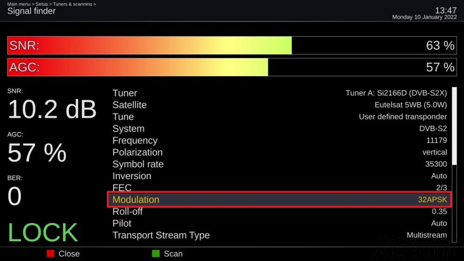
Task: Toggle Transport Stream Type Multistream
Action: (x=279, y=235)
